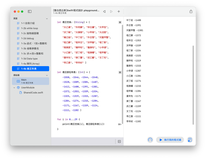Run code with 執行我的程式碼 button
This screenshot has height=159, width=206.
point(170,140)
